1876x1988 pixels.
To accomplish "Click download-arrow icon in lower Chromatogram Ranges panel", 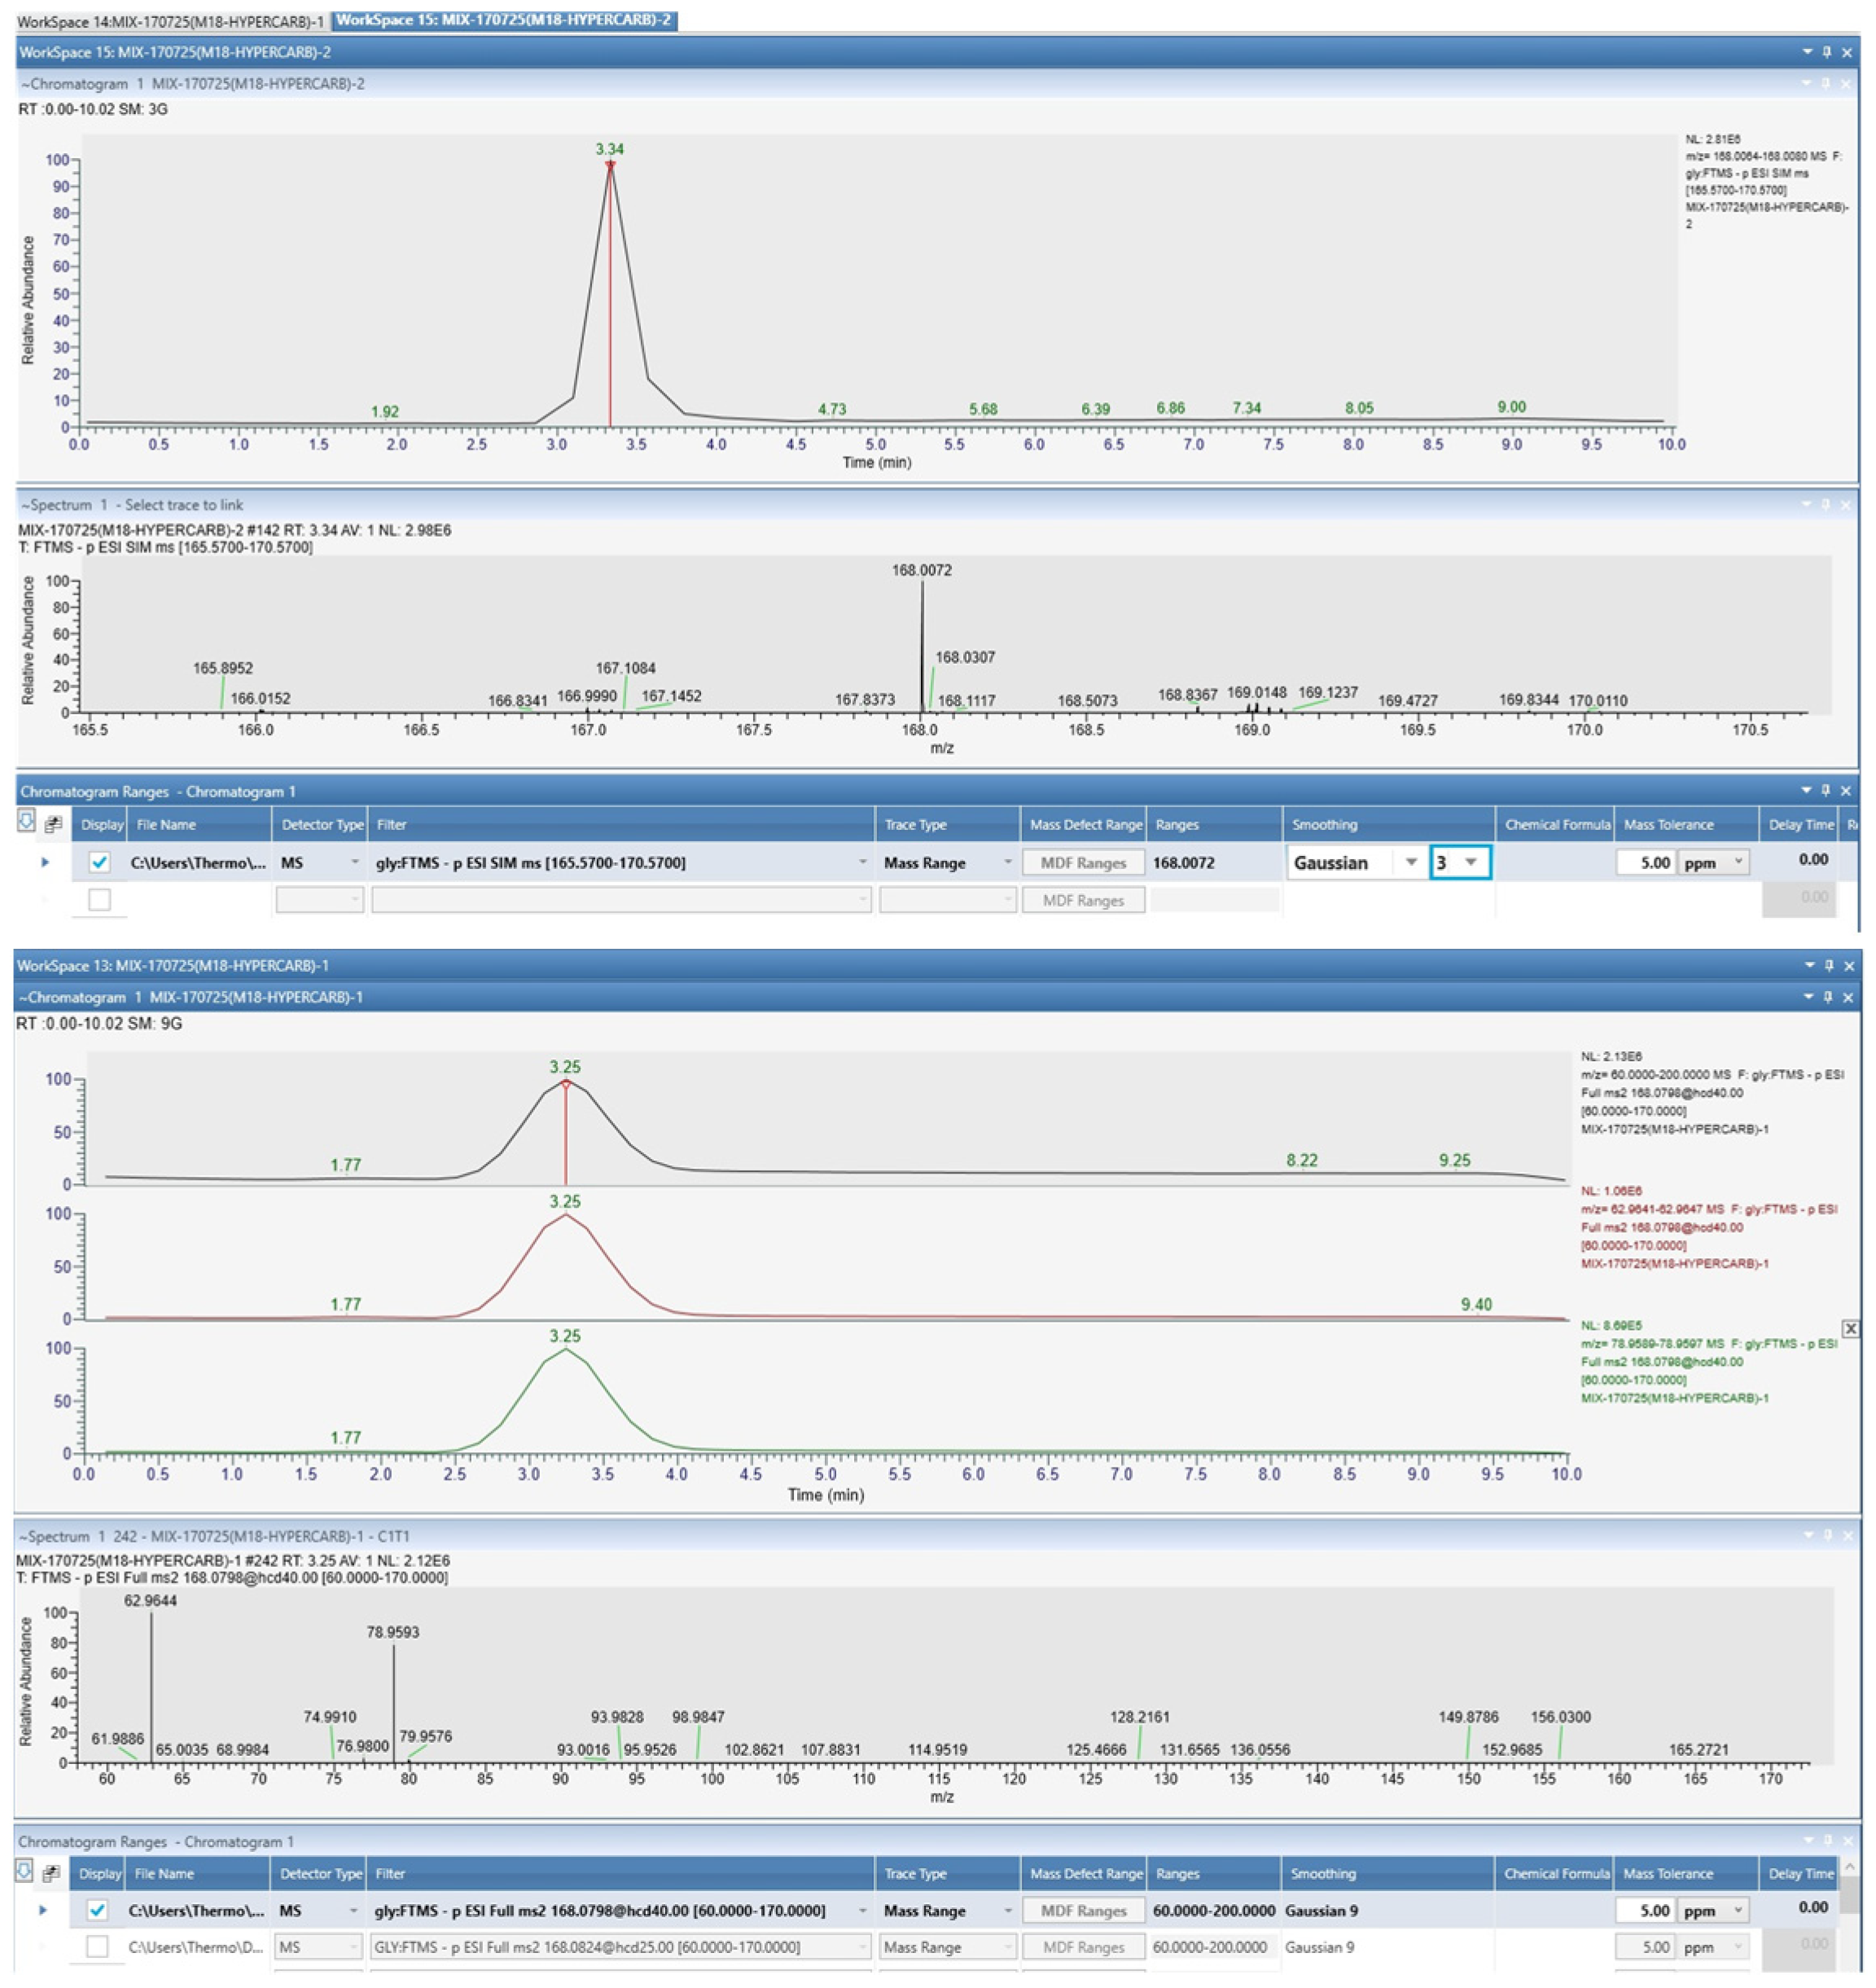I will pyautogui.click(x=25, y=1870).
